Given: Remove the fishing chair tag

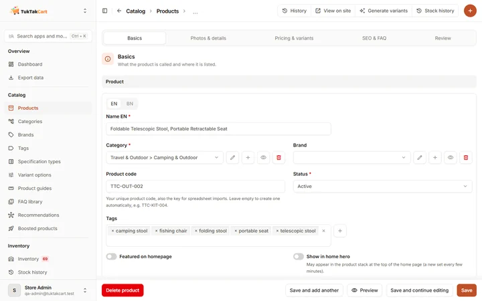Looking at the screenshot, I should (156, 231).
